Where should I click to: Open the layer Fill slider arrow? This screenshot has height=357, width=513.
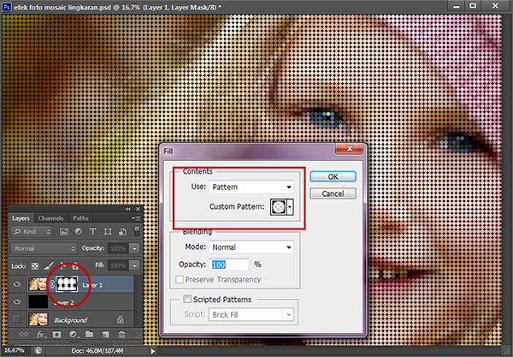(x=134, y=265)
